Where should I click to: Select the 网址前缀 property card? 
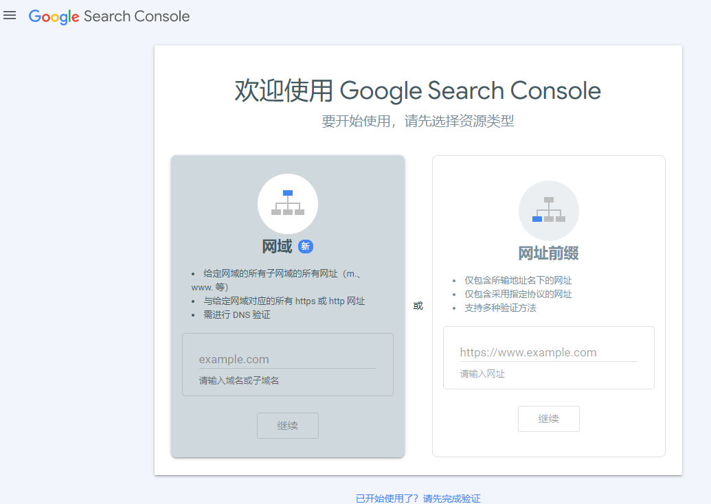[x=548, y=306]
